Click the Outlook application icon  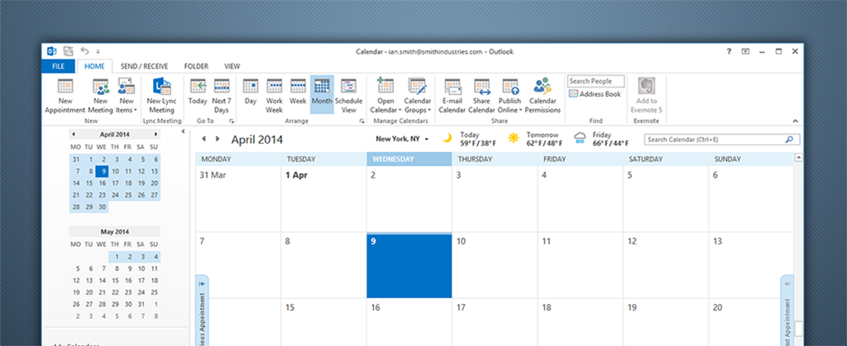pos(52,51)
